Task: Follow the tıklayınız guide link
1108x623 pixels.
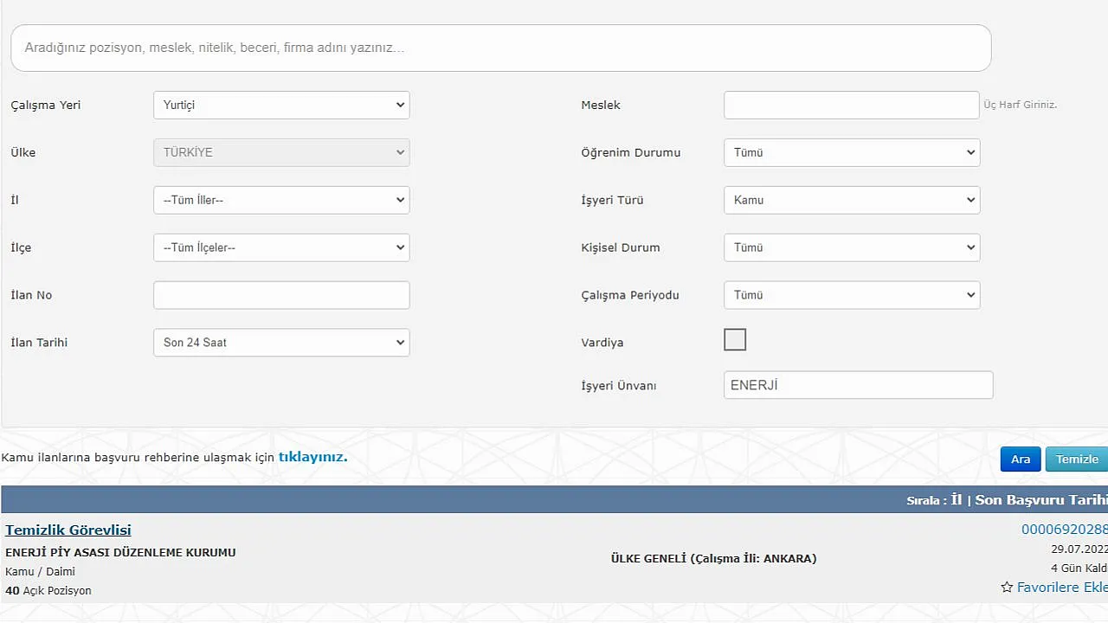Action: click(312, 457)
